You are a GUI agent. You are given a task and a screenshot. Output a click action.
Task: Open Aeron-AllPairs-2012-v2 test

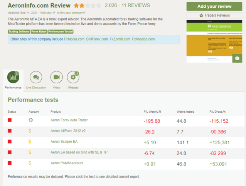point(68,131)
